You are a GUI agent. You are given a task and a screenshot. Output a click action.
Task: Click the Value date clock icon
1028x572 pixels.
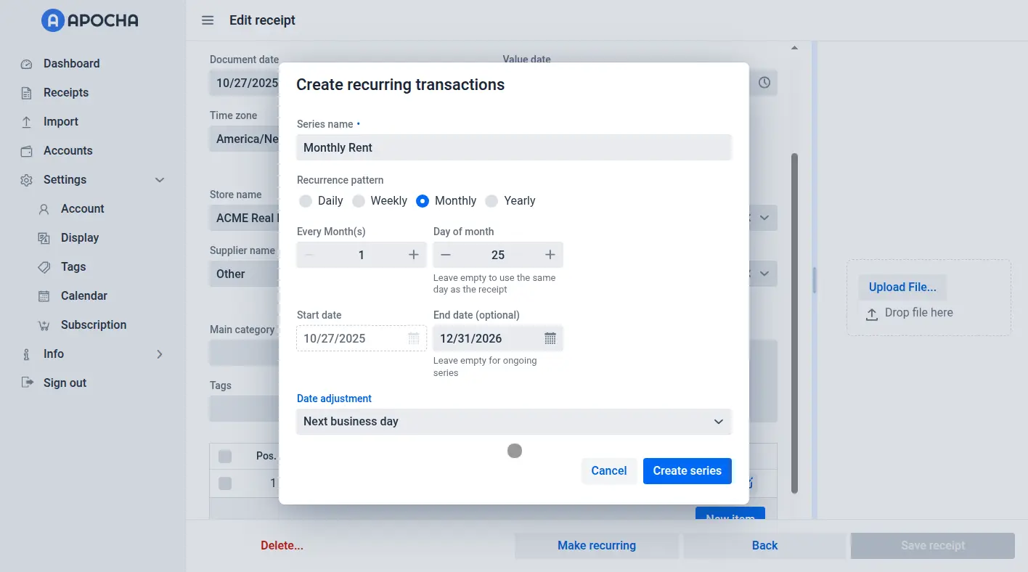point(764,83)
